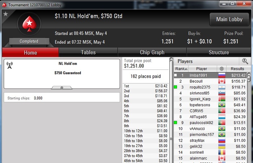Sort players by Rank column arrow

(x=186, y=69)
